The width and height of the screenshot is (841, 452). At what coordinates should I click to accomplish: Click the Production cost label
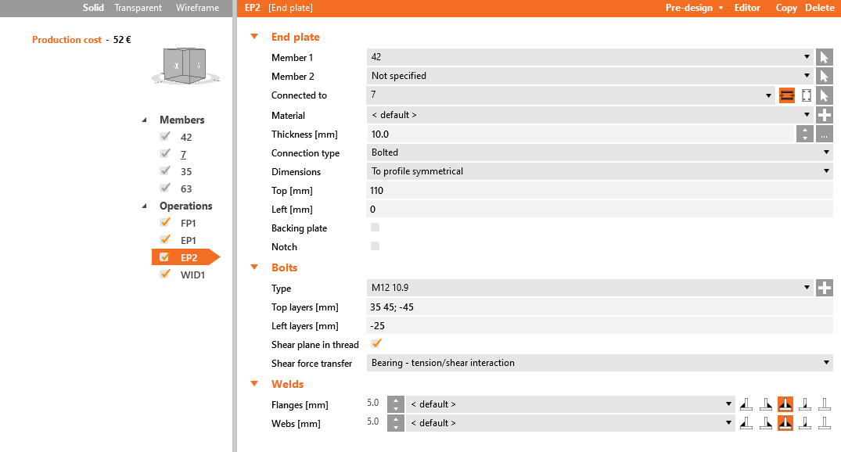pyautogui.click(x=66, y=40)
